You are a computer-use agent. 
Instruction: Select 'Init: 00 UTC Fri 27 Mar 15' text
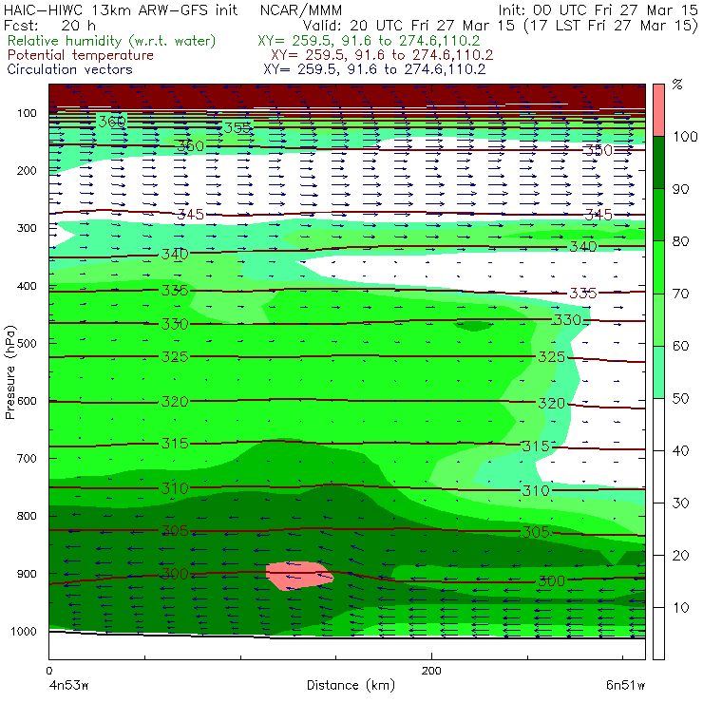point(598,9)
